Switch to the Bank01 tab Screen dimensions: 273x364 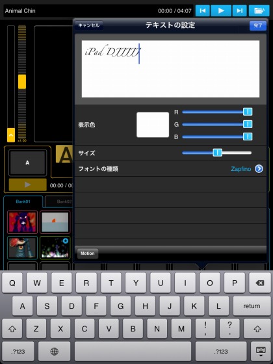23,201
